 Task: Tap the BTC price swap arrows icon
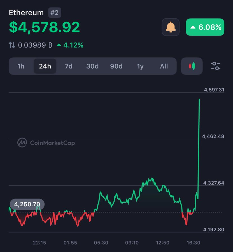(x=12, y=45)
